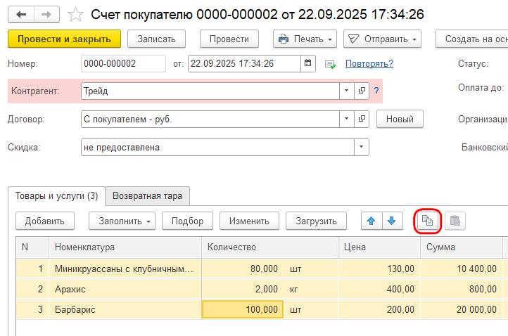Click price cell 130,00
Viewport: 508px width, 336px height.
click(379, 269)
